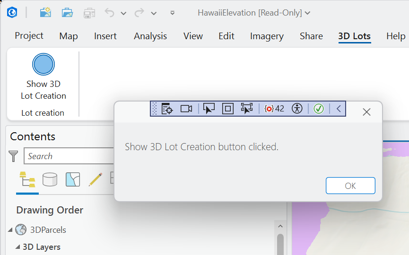The width and height of the screenshot is (409, 255).
Task: Open the Analysis ribbon tab
Action: [150, 36]
